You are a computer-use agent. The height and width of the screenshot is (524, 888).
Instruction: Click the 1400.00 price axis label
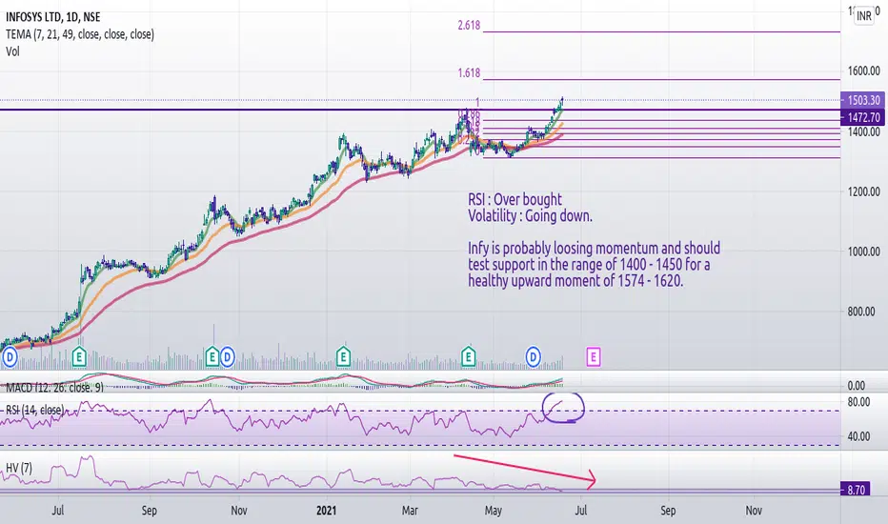click(x=863, y=131)
